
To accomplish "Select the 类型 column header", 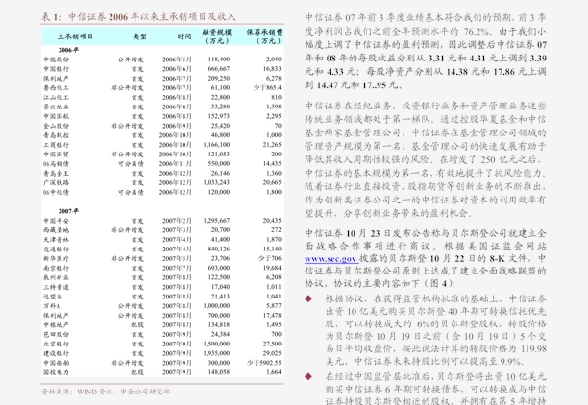I will [x=138, y=36].
